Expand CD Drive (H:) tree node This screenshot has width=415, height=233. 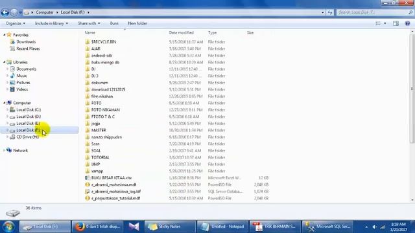click(7, 137)
